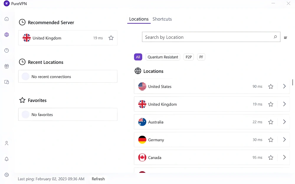Image resolution: width=295 pixels, height=184 pixels.
Task: Select the Australia location row
Action: pos(212,122)
